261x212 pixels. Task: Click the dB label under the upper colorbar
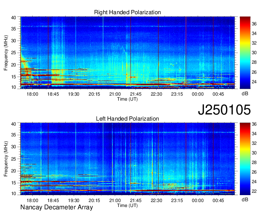tap(245, 93)
